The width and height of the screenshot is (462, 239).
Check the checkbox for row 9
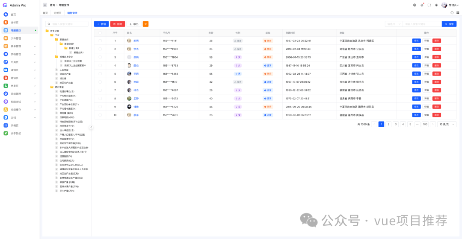100,107
